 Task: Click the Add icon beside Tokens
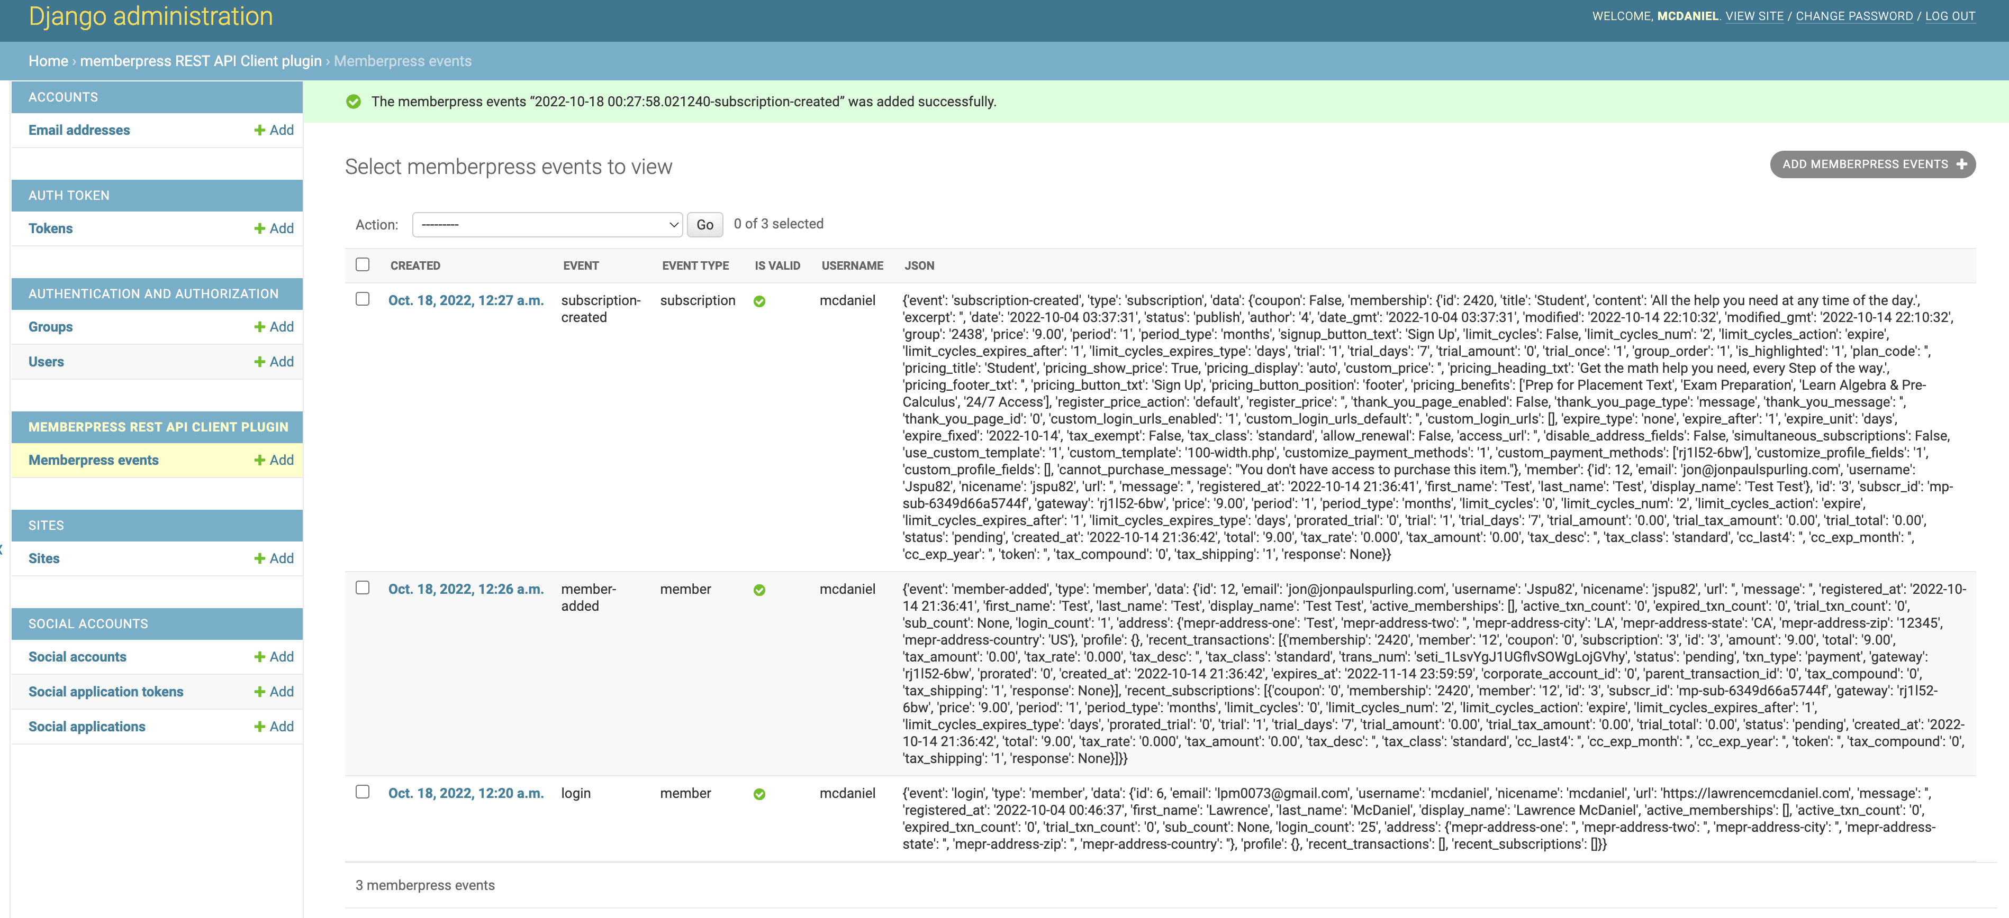tap(260, 227)
